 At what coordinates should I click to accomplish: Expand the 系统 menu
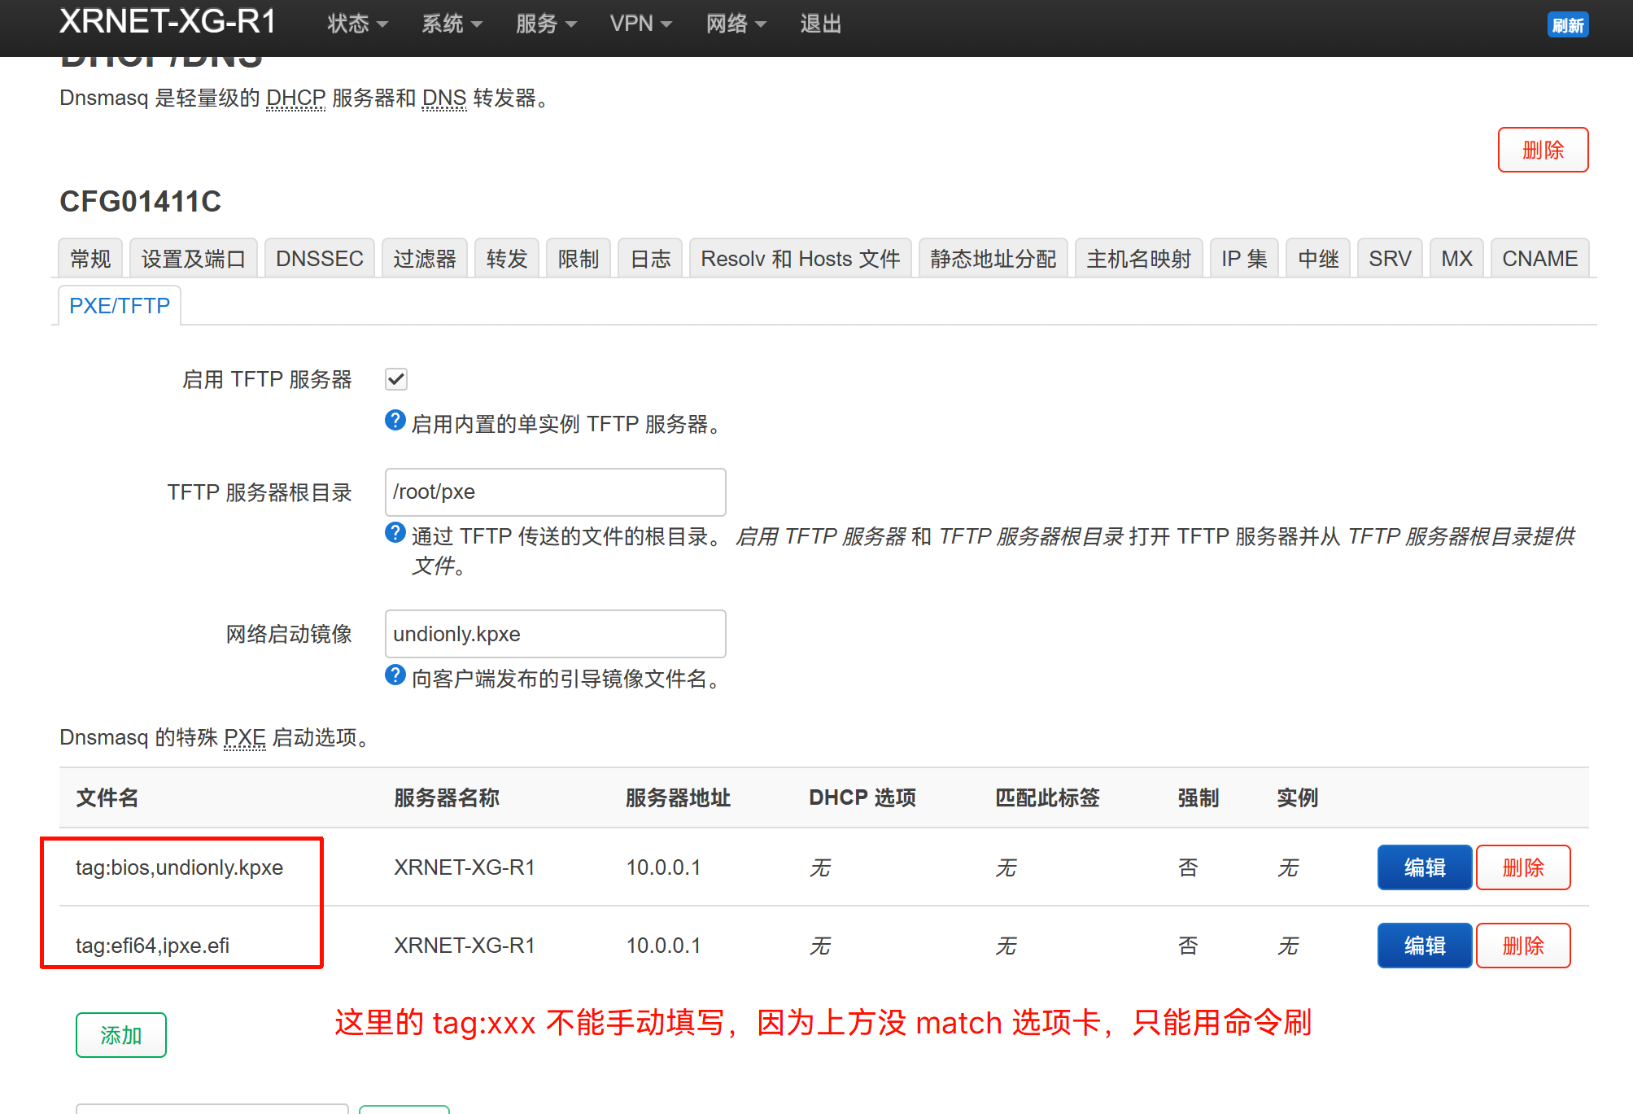point(452,24)
